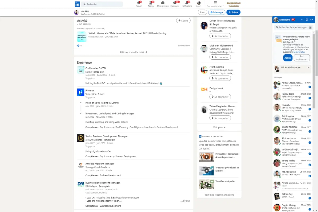Open conversation with Eftakhar Jaman
Screen dimensions: 318x212
(x=293, y=141)
